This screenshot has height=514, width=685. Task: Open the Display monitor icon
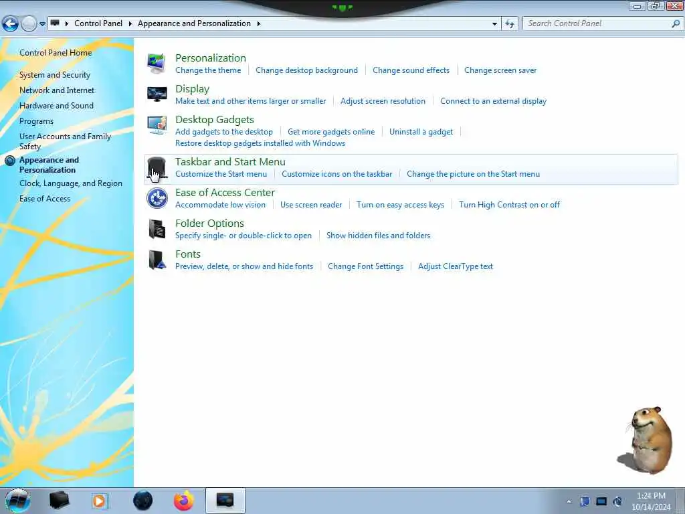coord(157,94)
